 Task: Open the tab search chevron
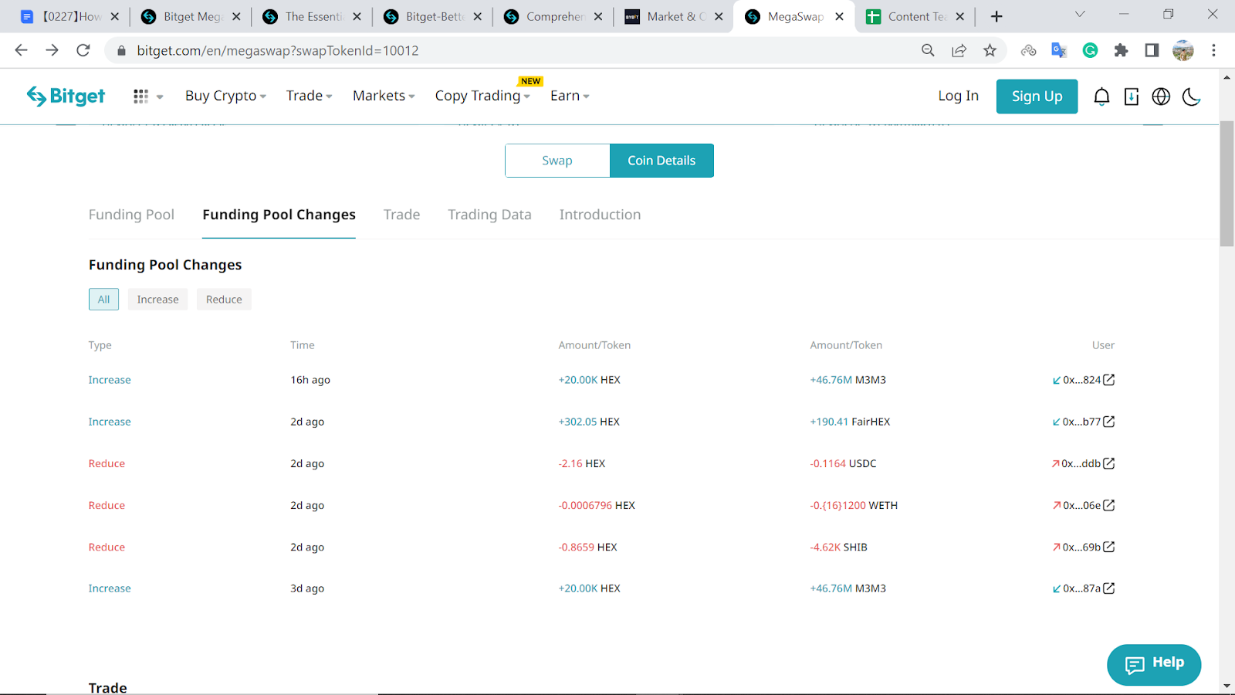1080,15
